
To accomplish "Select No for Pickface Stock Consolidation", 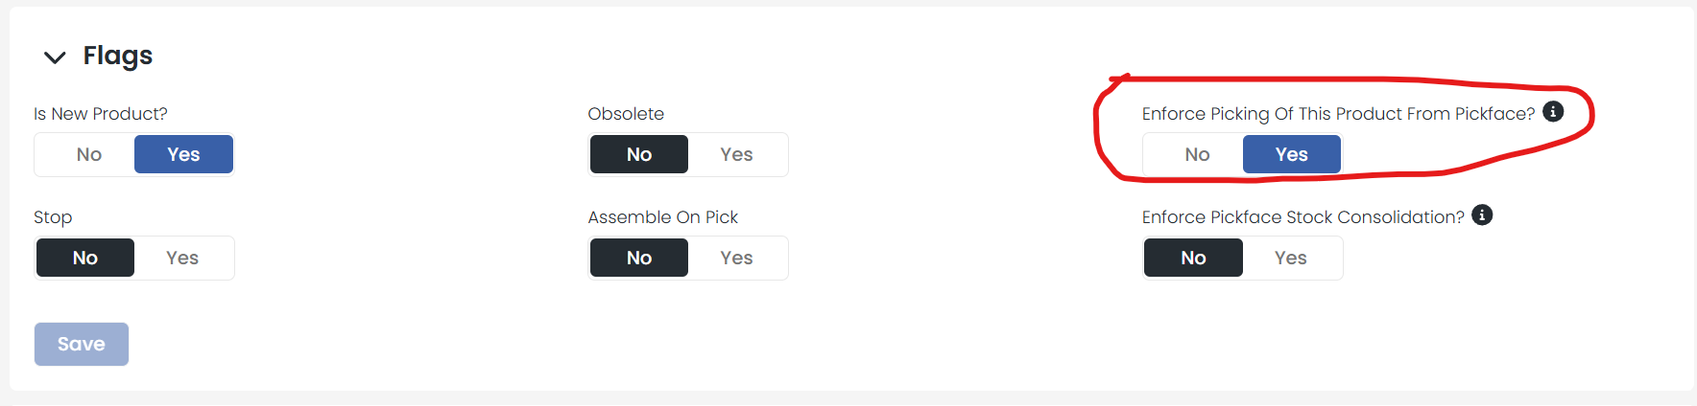I will [1193, 258].
